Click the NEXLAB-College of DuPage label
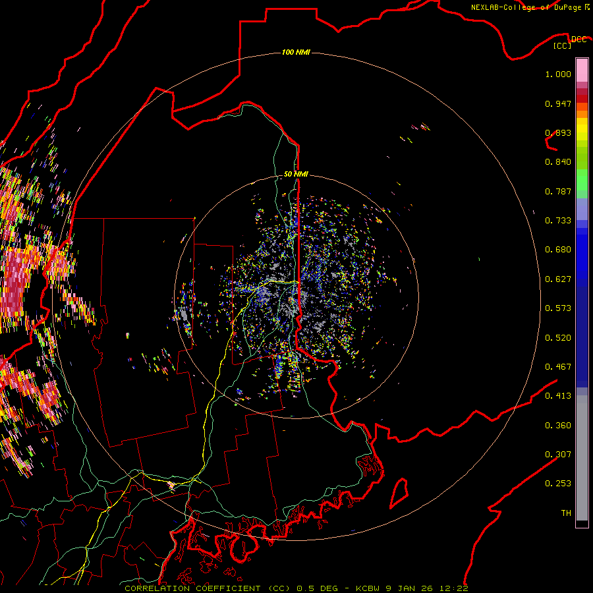Screen dimensions: 593x593 [530, 7]
